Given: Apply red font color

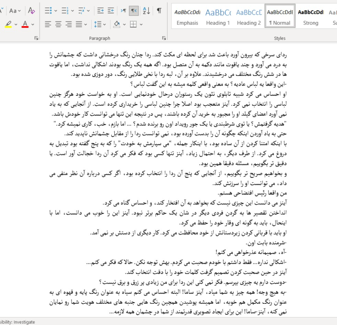Looking at the screenshot, I should 25,24.
